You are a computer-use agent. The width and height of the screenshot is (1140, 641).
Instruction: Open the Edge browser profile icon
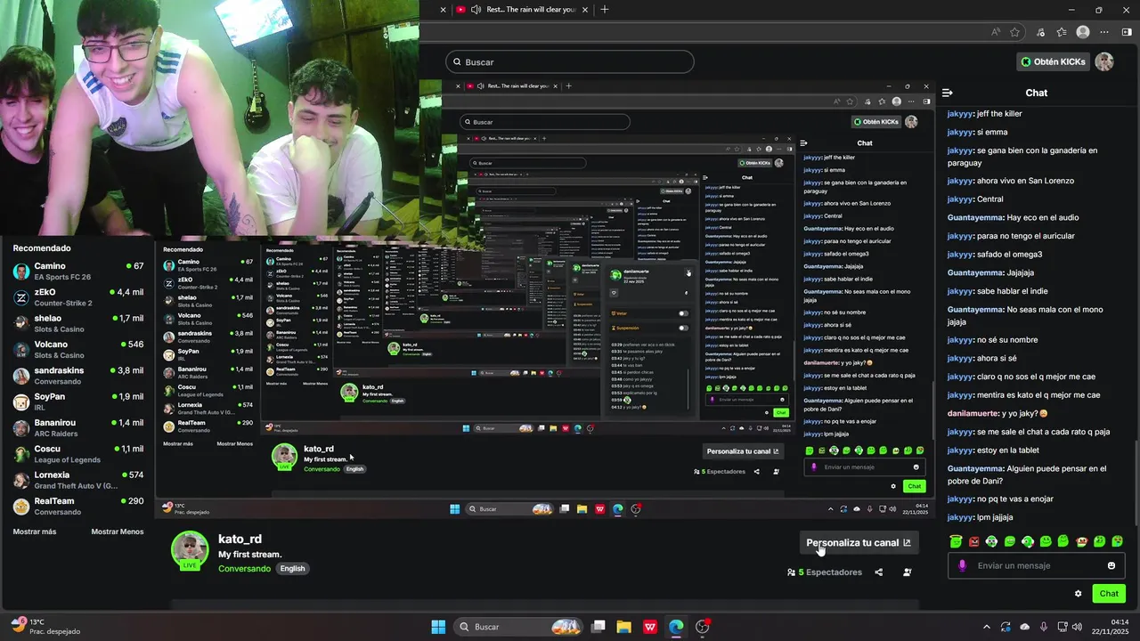pyautogui.click(x=1083, y=32)
